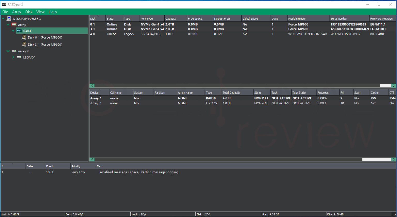Collapse the Array 2 tree node
397x217 pixels.
coord(8,51)
